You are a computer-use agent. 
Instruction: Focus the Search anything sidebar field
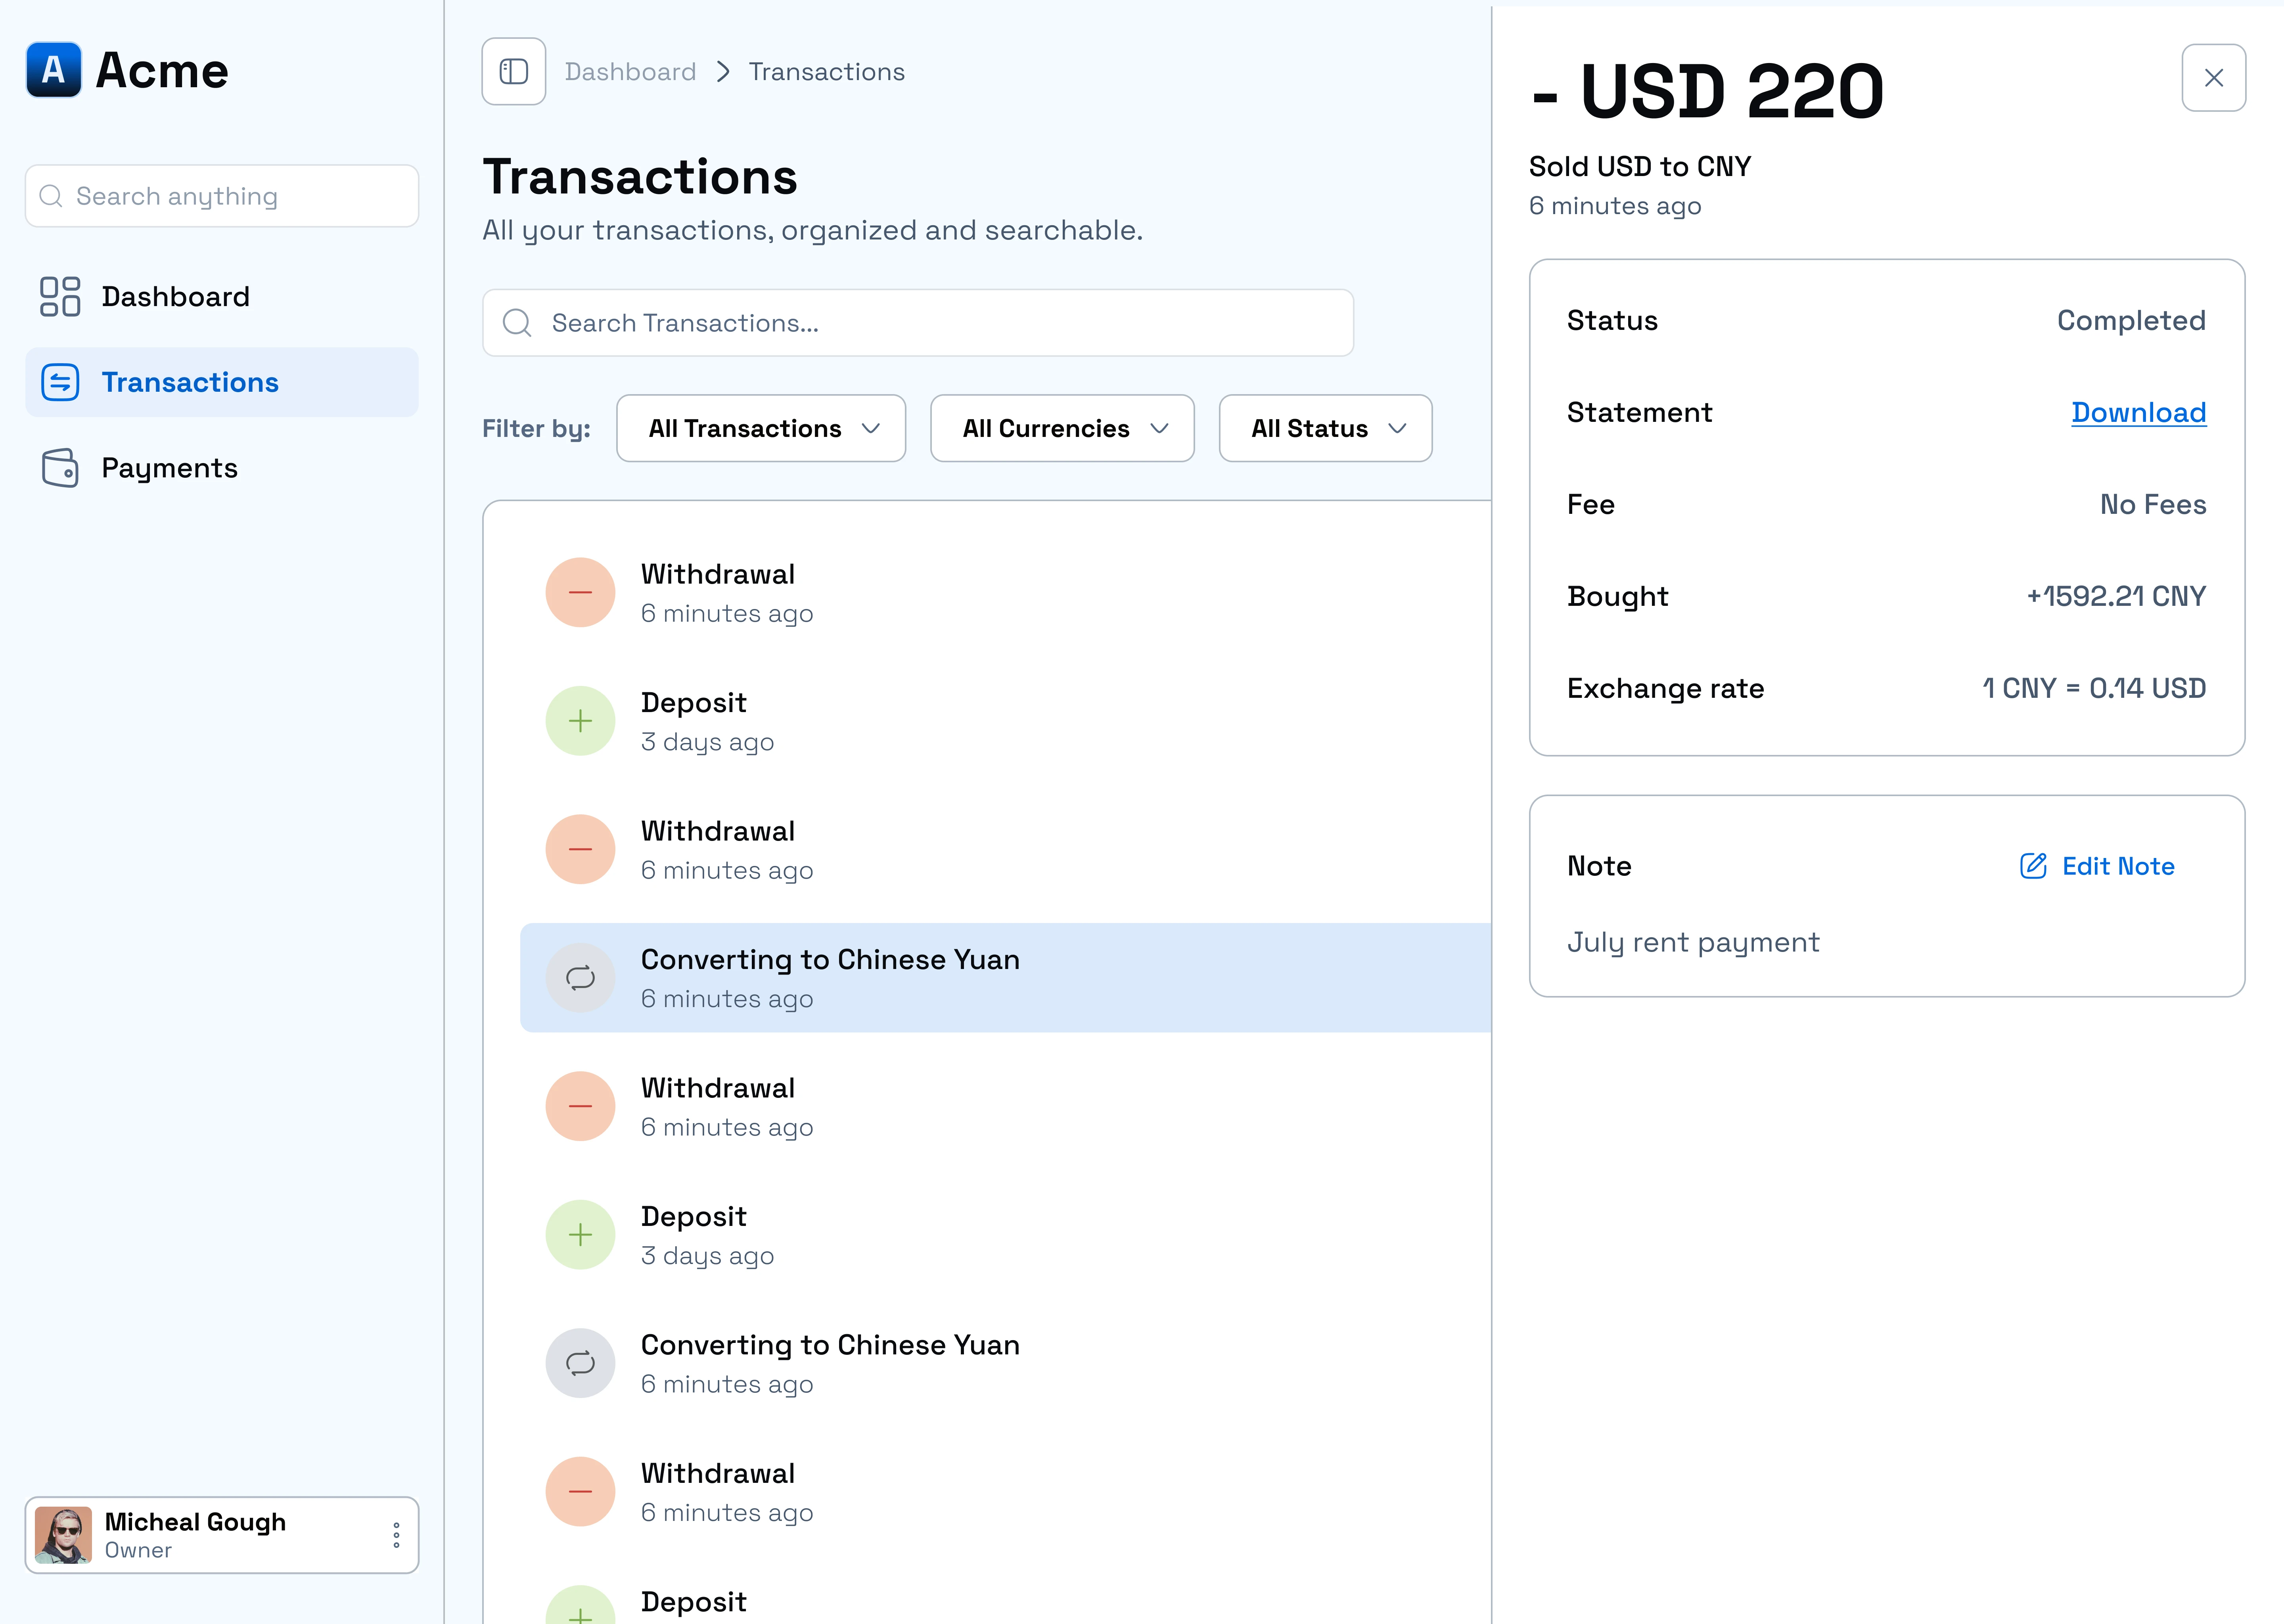[221, 196]
